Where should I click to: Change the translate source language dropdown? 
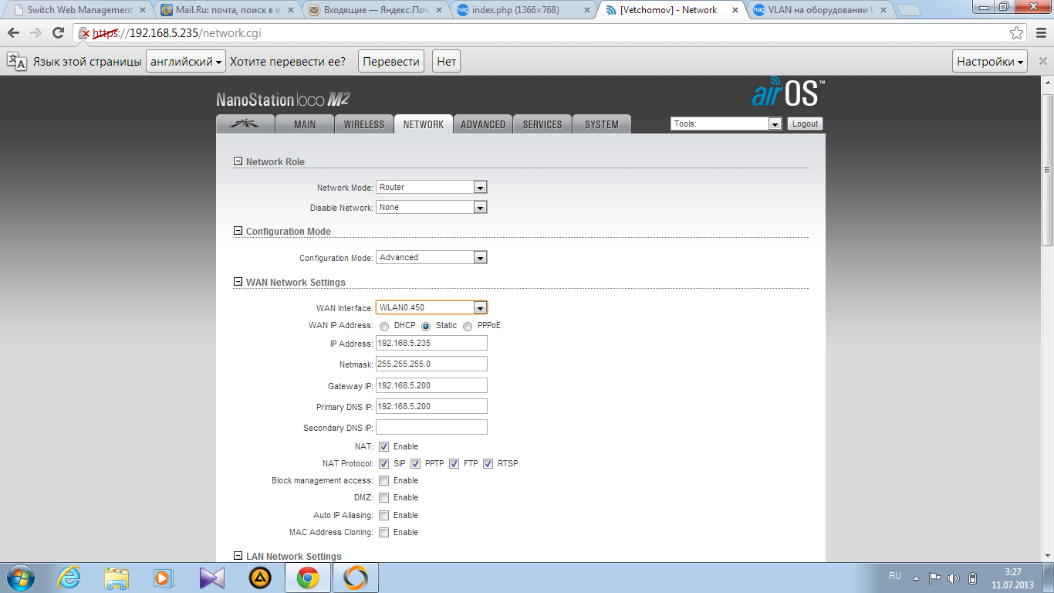click(x=186, y=62)
